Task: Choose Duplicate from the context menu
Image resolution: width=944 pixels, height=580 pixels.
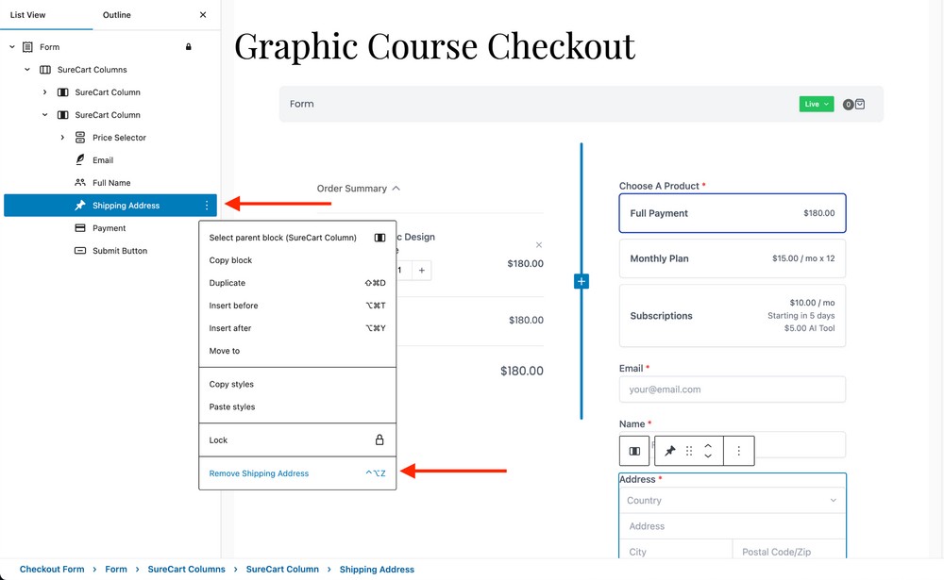Action: click(226, 282)
